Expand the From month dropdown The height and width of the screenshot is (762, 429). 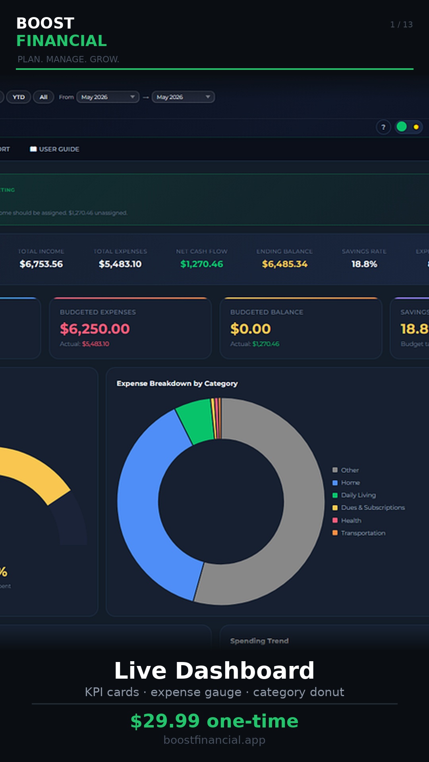[108, 97]
